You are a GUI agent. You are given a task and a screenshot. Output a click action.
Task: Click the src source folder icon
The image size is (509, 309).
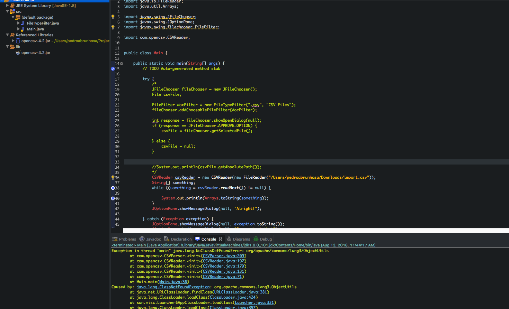tap(12, 11)
